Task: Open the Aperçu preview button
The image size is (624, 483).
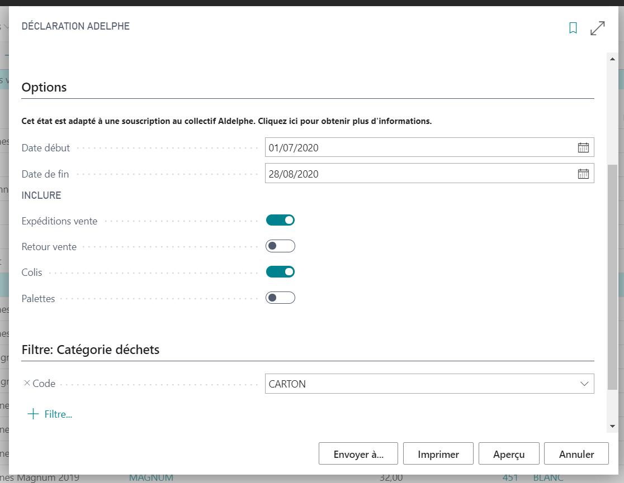Action: [508, 454]
